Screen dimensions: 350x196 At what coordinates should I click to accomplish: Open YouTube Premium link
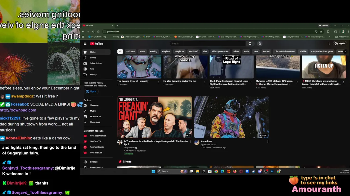click(97, 136)
